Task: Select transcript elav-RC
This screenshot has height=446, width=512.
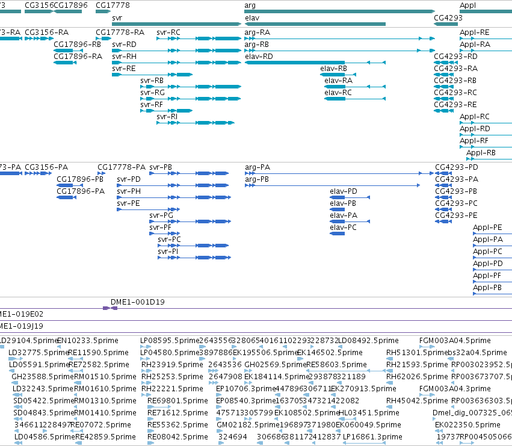Action: (355, 99)
